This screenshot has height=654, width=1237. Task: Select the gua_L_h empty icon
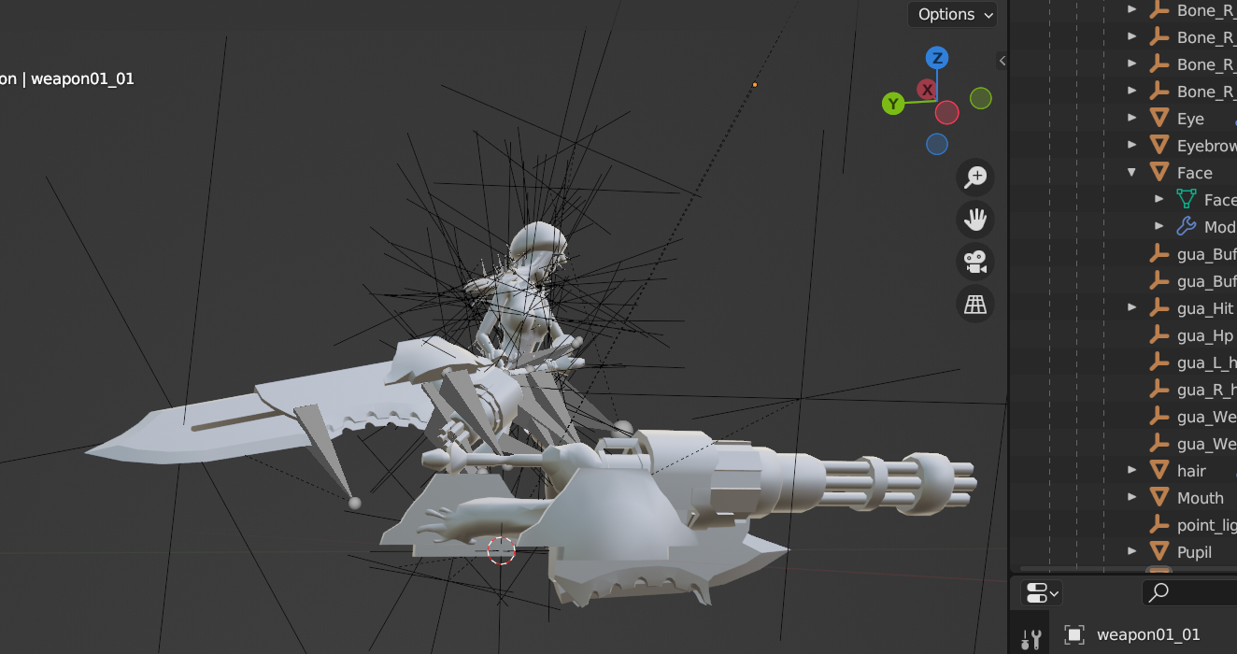(x=1159, y=363)
